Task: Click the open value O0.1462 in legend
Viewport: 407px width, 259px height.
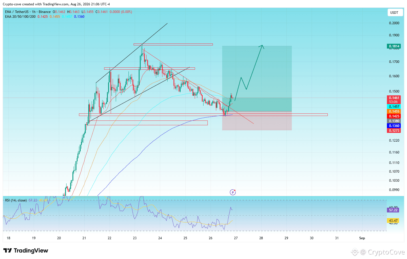Action: [x=59, y=12]
